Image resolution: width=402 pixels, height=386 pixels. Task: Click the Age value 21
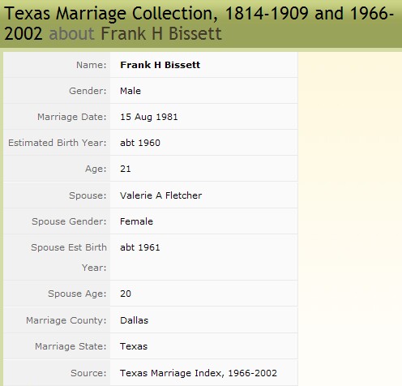(126, 169)
